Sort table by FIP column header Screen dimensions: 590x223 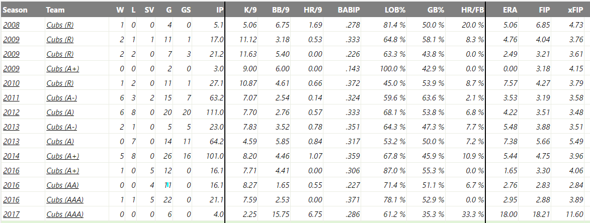[544, 10]
